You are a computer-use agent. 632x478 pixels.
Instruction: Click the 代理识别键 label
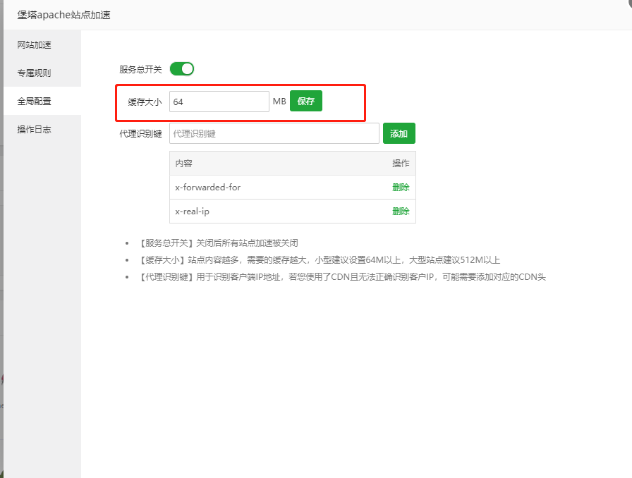click(140, 134)
